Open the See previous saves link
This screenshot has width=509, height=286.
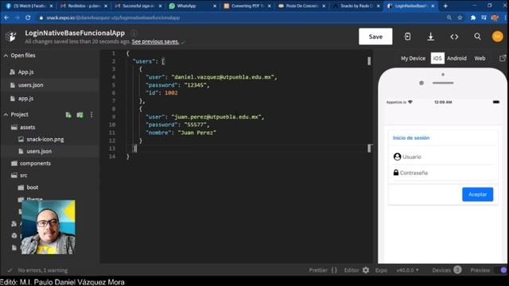[155, 41]
